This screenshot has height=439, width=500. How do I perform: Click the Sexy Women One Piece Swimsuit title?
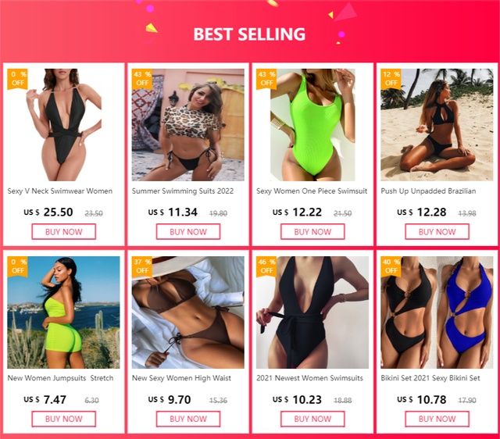pos(312,191)
